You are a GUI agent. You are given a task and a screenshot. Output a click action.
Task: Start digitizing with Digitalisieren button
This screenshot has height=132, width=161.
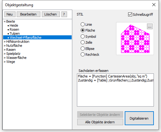pyautogui.click(x=139, y=118)
